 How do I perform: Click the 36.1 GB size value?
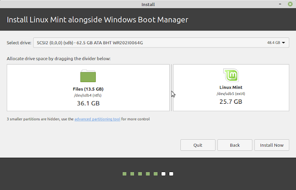coord(88,103)
